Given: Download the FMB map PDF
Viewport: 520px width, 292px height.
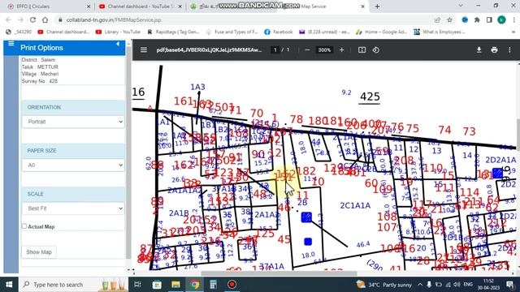Looking at the screenshot, I should (479, 50).
